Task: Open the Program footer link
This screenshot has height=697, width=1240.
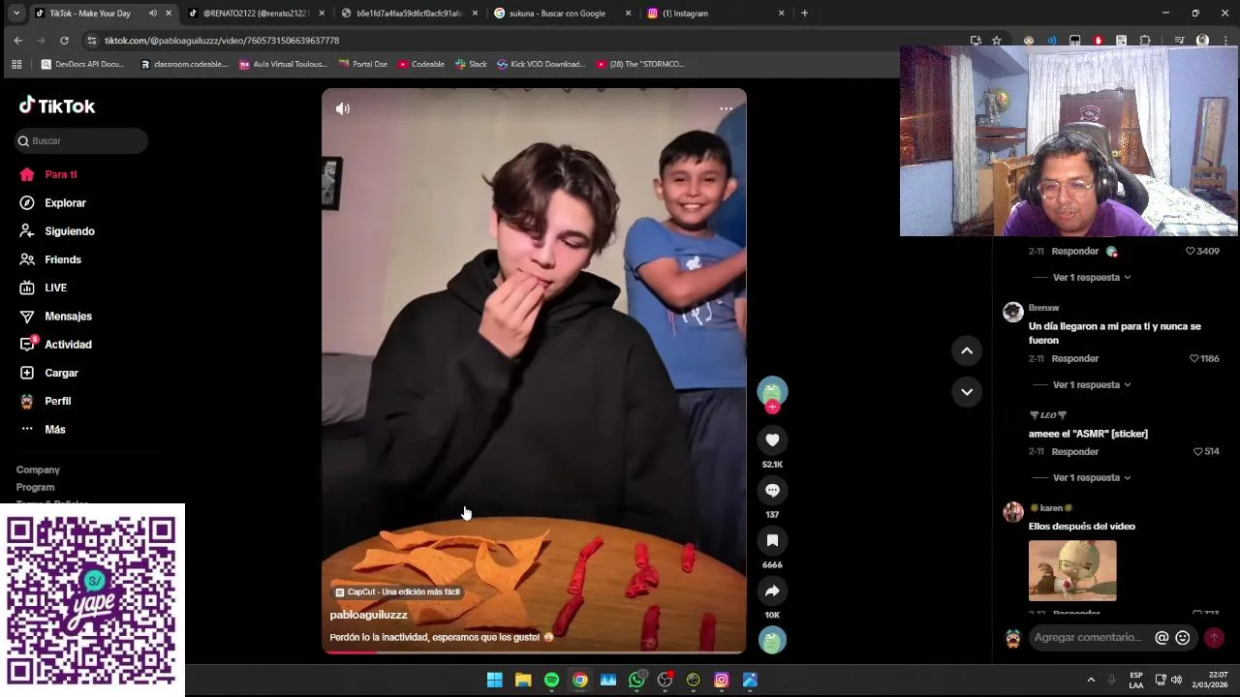Action: click(x=35, y=487)
